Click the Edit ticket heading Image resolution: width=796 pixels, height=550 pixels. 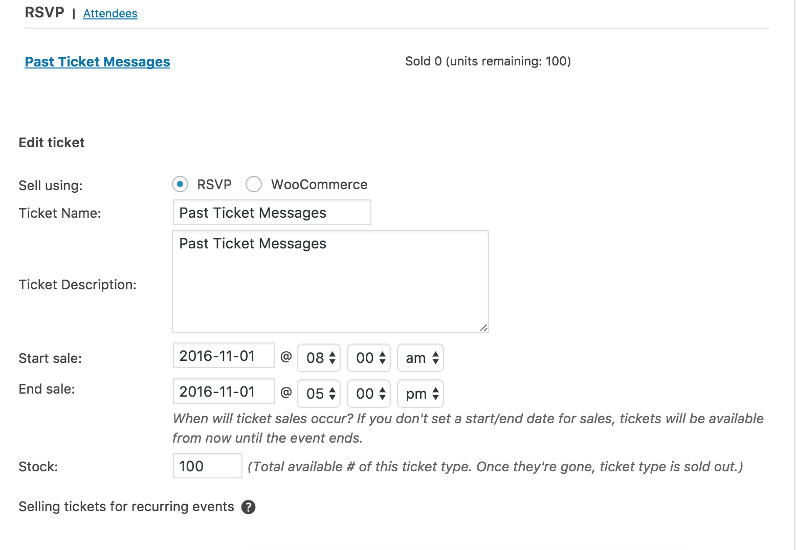click(52, 143)
